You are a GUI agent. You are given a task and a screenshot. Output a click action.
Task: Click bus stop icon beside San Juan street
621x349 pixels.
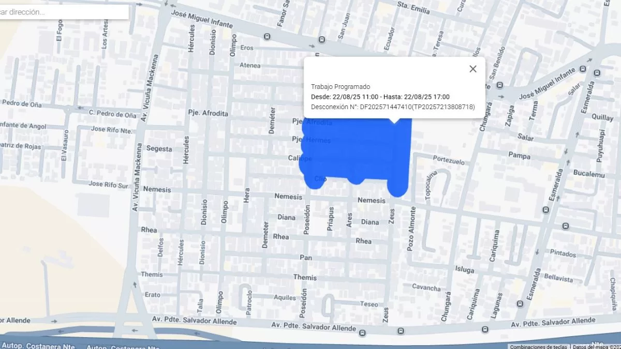coord(322,39)
